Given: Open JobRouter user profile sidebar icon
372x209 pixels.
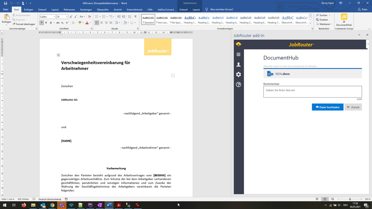Looking at the screenshot, I should pos(238,64).
